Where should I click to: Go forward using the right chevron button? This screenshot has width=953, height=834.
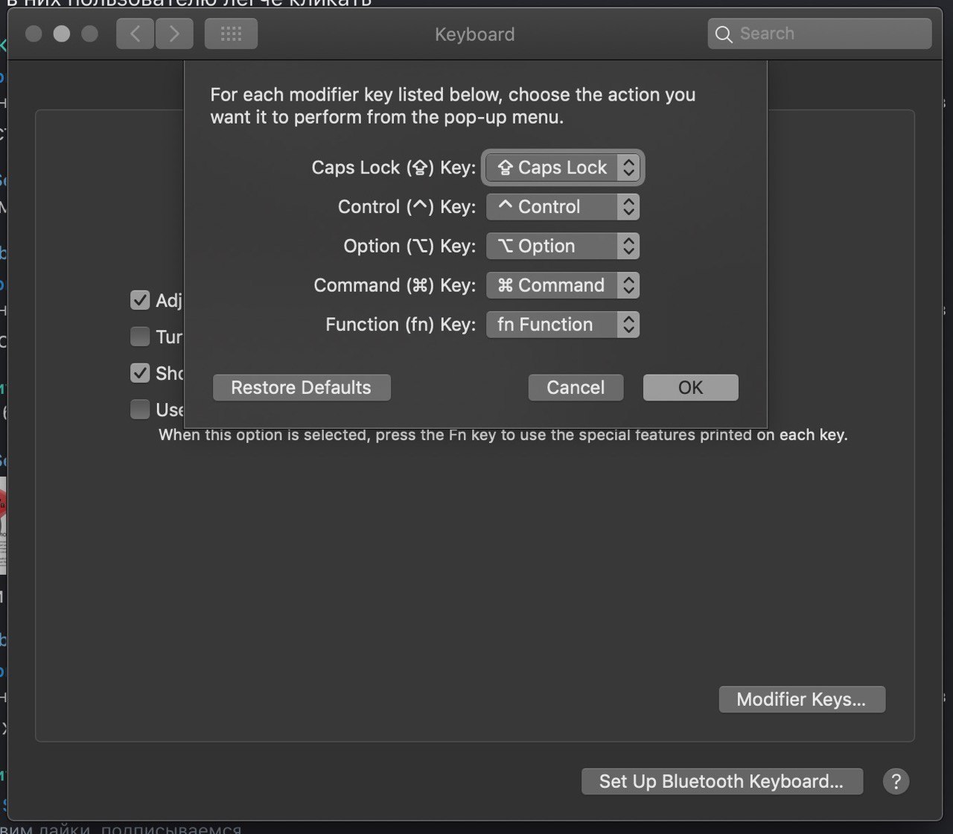(x=174, y=34)
